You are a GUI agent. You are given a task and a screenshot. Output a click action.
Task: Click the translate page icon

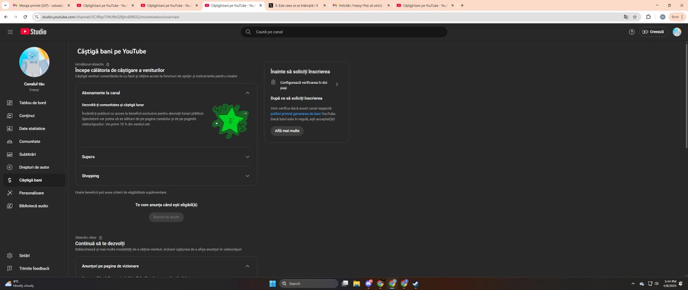point(626,17)
